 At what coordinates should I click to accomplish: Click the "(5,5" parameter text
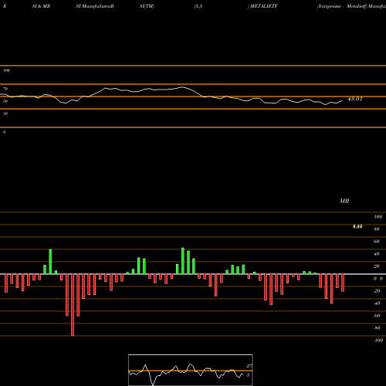click(198, 6)
